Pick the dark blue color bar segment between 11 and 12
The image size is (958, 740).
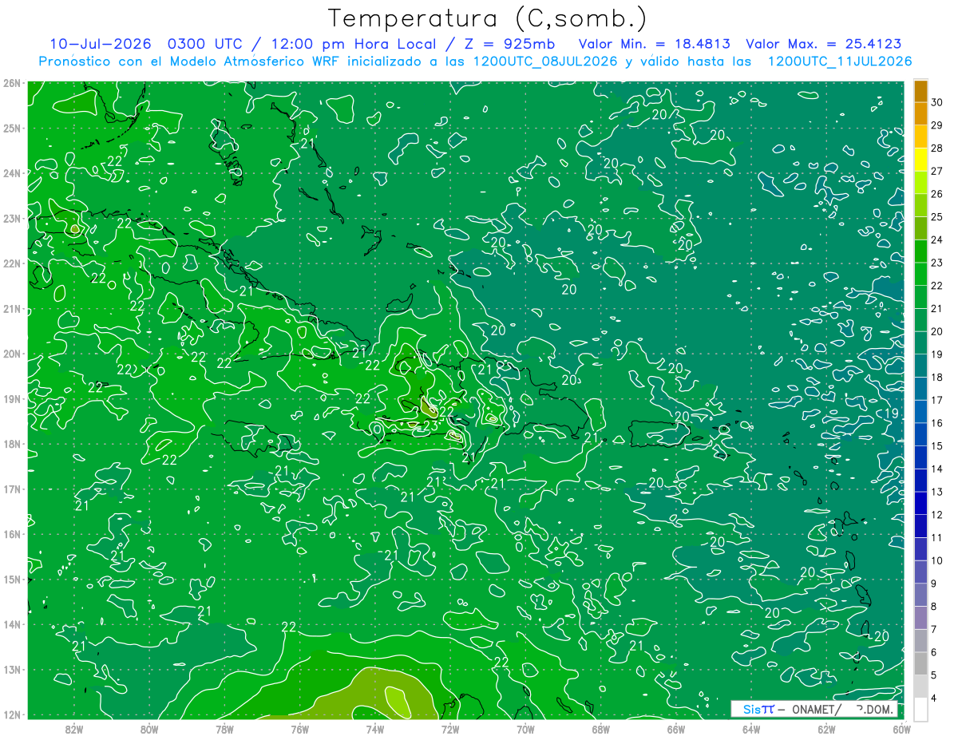[x=920, y=526]
